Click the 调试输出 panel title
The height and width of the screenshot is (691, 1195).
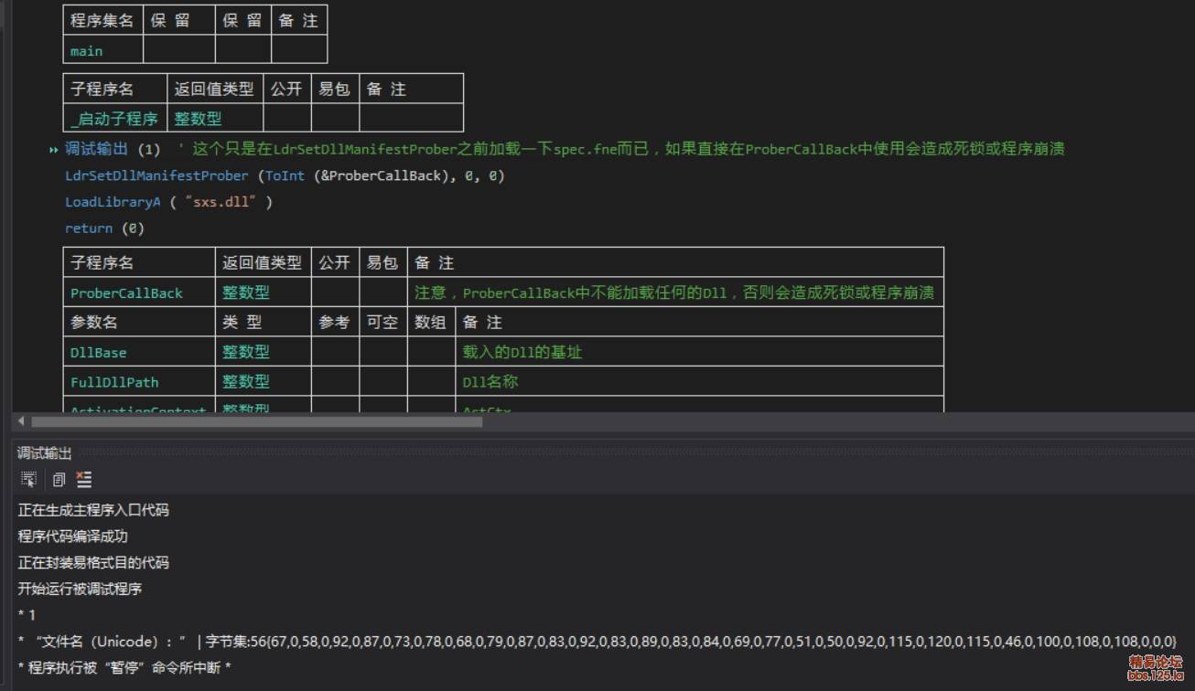click(44, 452)
